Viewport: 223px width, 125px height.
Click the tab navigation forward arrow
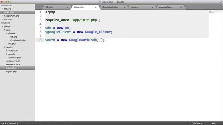pyautogui.click(x=40, y=7)
